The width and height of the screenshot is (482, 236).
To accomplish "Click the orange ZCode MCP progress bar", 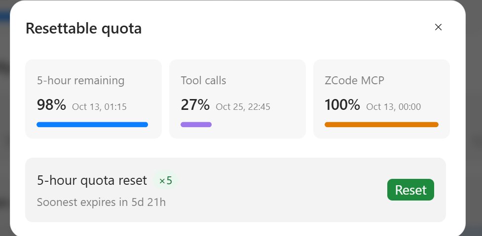I will pos(381,125).
